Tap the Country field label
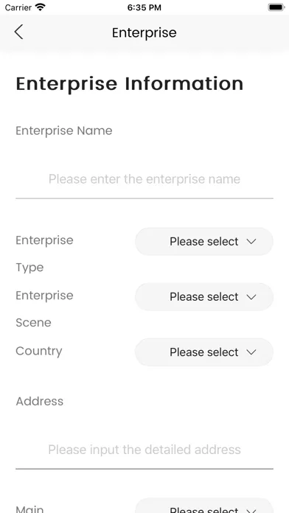This screenshot has height=513, width=289. 39,351
